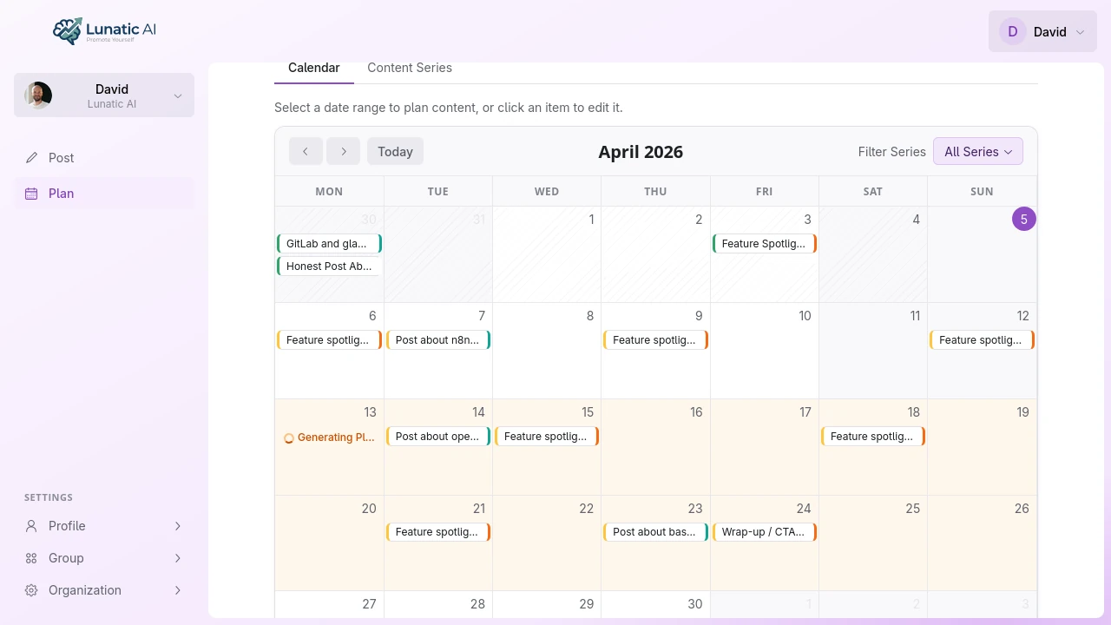Click the SETTINGS section heading
The image size is (1111, 625).
(x=49, y=497)
